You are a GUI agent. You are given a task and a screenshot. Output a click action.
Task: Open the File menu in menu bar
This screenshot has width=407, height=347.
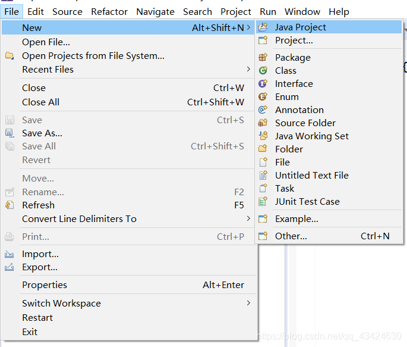pyautogui.click(x=12, y=12)
